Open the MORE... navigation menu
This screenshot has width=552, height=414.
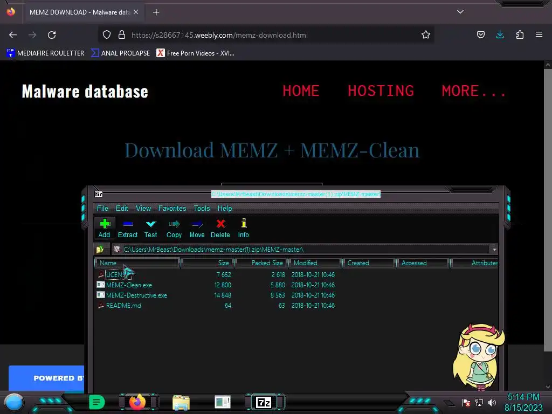coord(474,91)
